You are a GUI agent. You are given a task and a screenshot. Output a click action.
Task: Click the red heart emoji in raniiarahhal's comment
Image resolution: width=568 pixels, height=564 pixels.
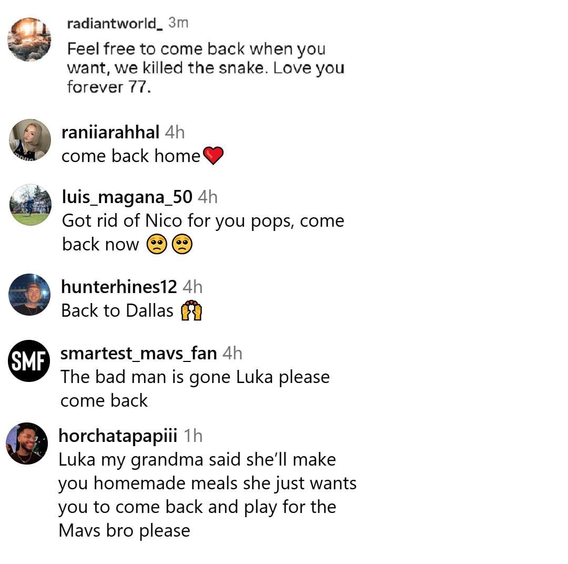[x=212, y=156]
